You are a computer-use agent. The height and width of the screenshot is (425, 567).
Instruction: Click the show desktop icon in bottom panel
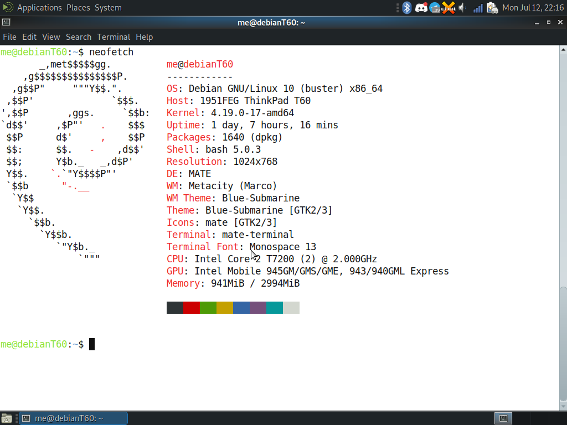(x=6, y=418)
